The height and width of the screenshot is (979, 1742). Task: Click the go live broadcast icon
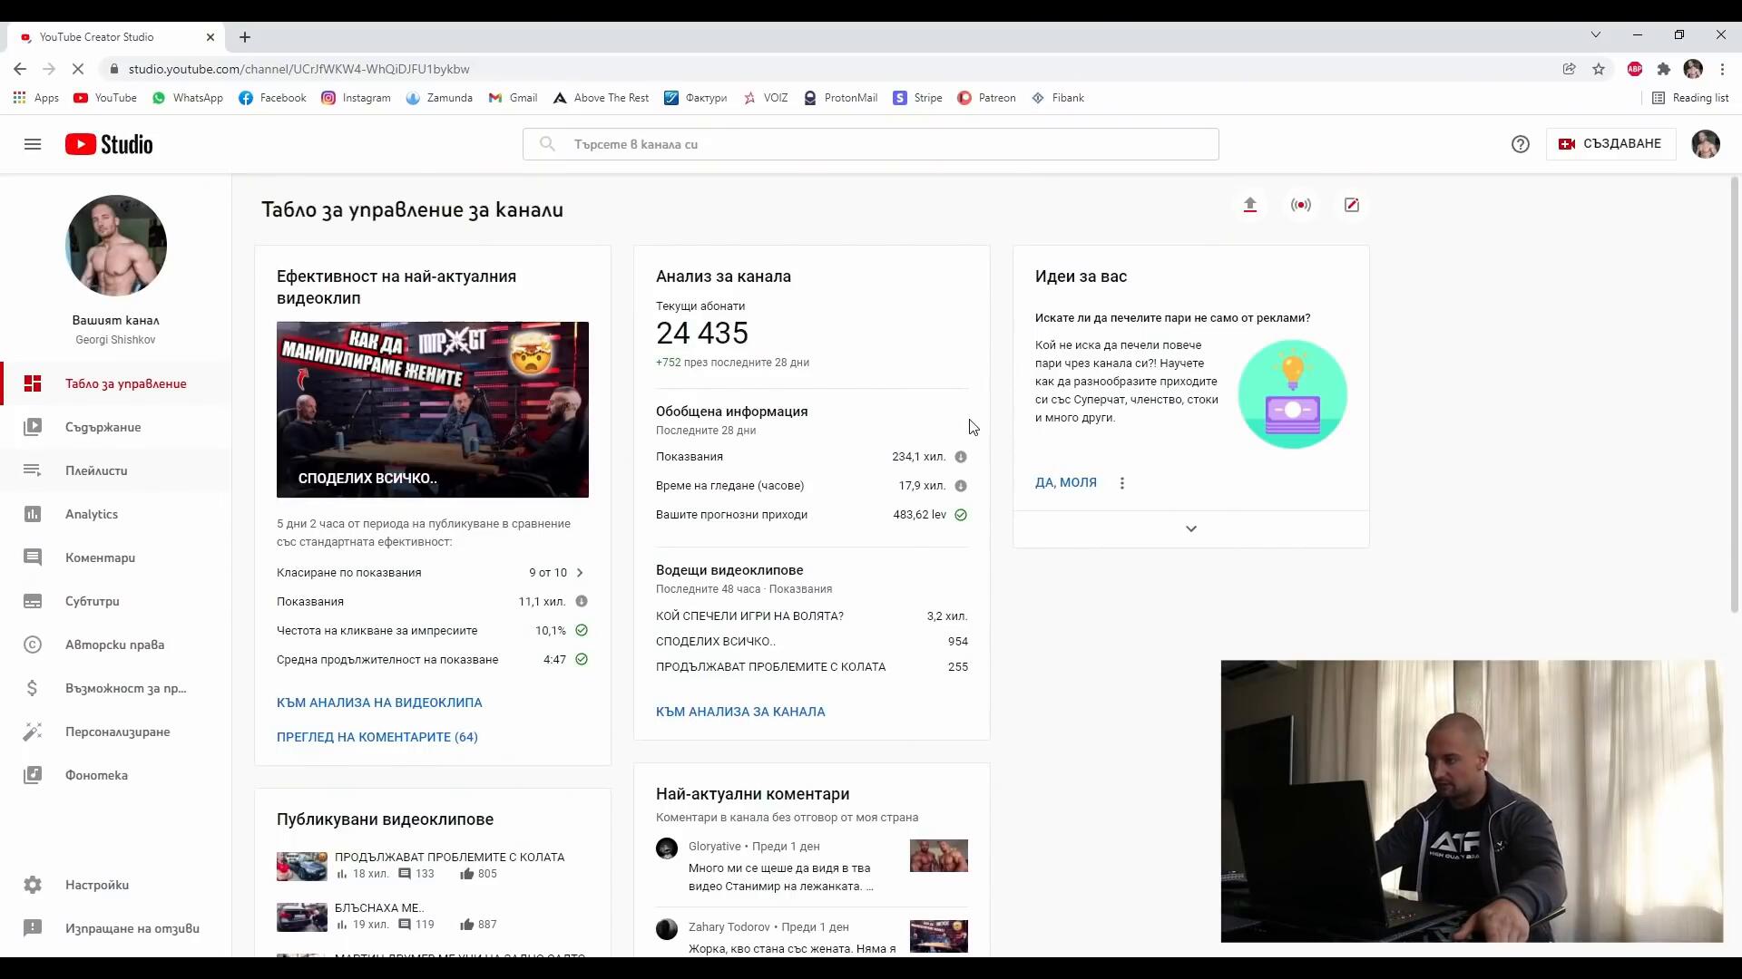(1301, 205)
